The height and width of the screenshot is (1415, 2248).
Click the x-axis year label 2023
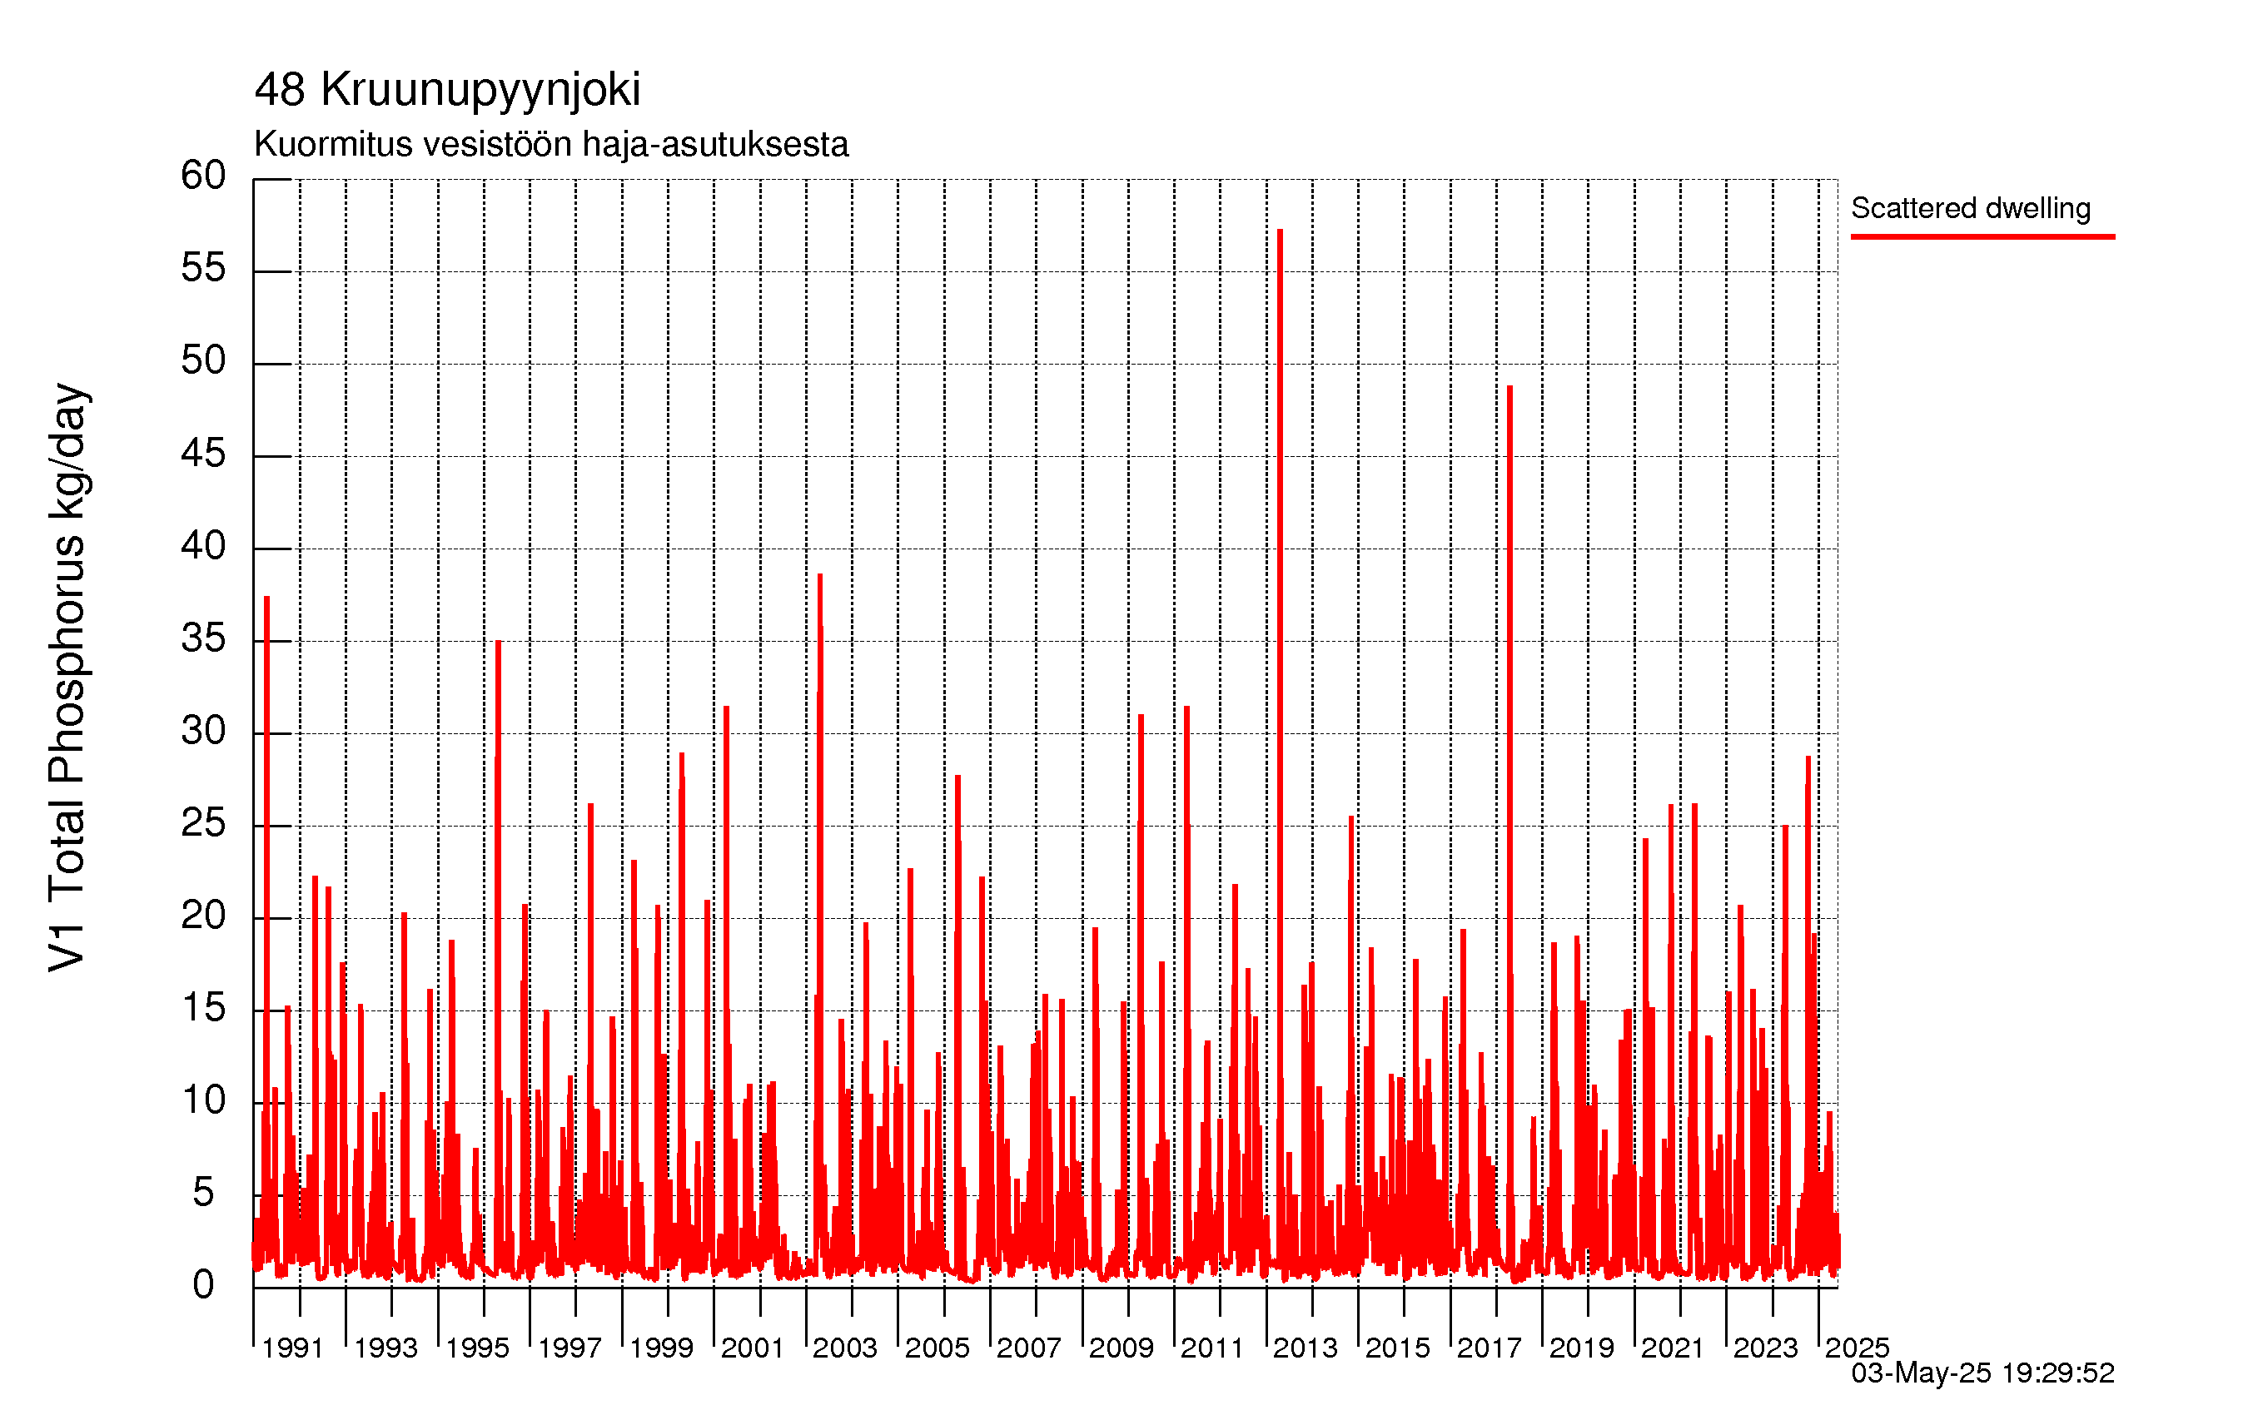point(1765,1348)
